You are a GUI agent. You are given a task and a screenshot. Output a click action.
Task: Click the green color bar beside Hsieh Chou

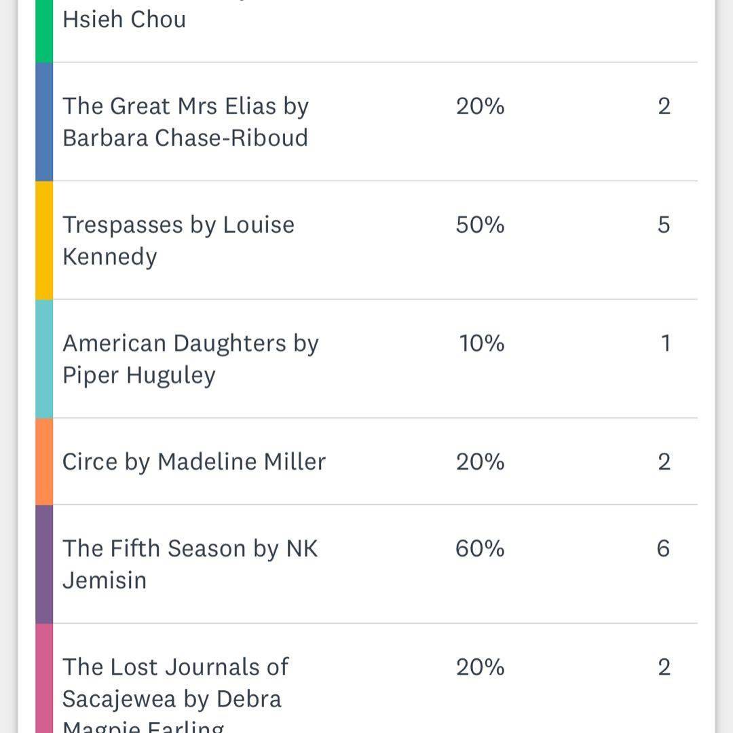coord(44,31)
